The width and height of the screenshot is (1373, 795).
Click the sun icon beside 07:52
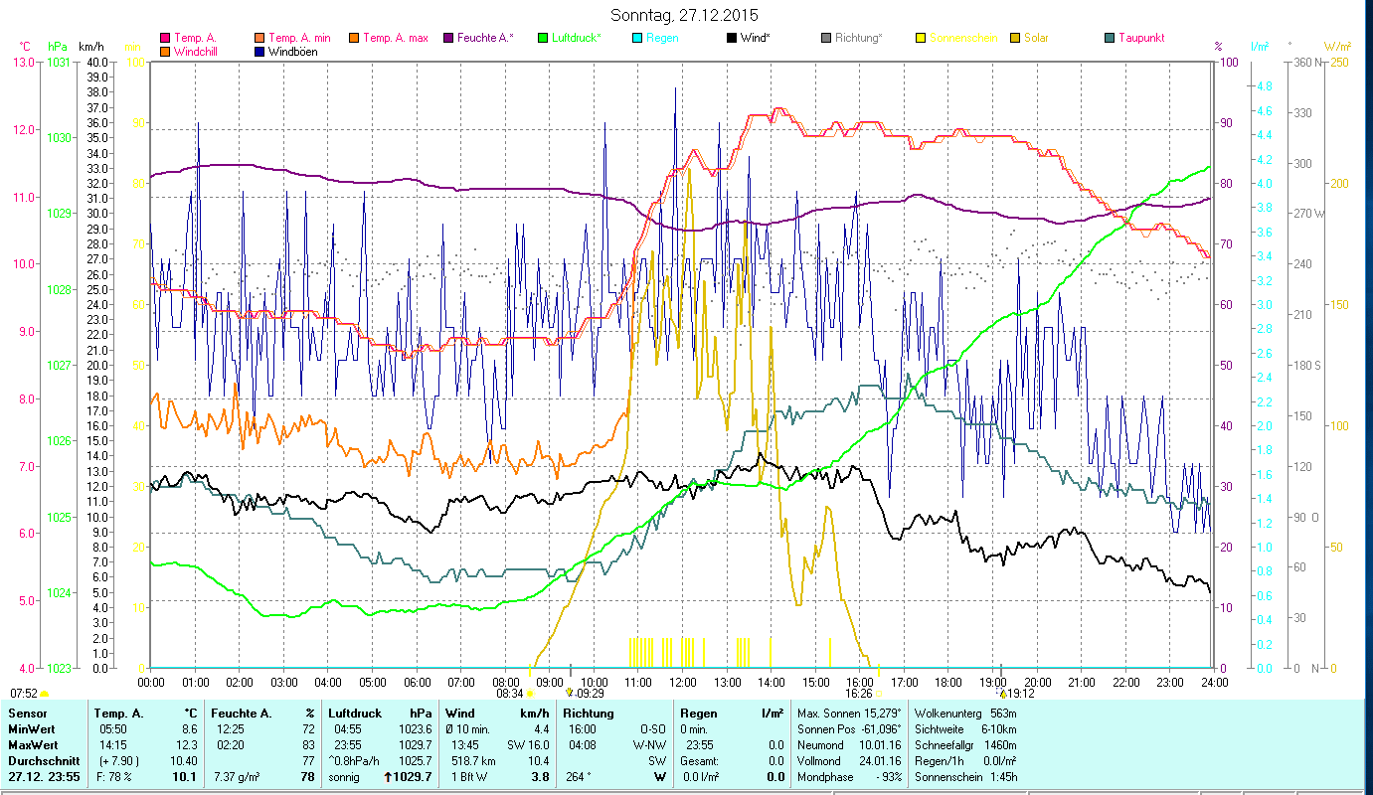click(x=44, y=694)
